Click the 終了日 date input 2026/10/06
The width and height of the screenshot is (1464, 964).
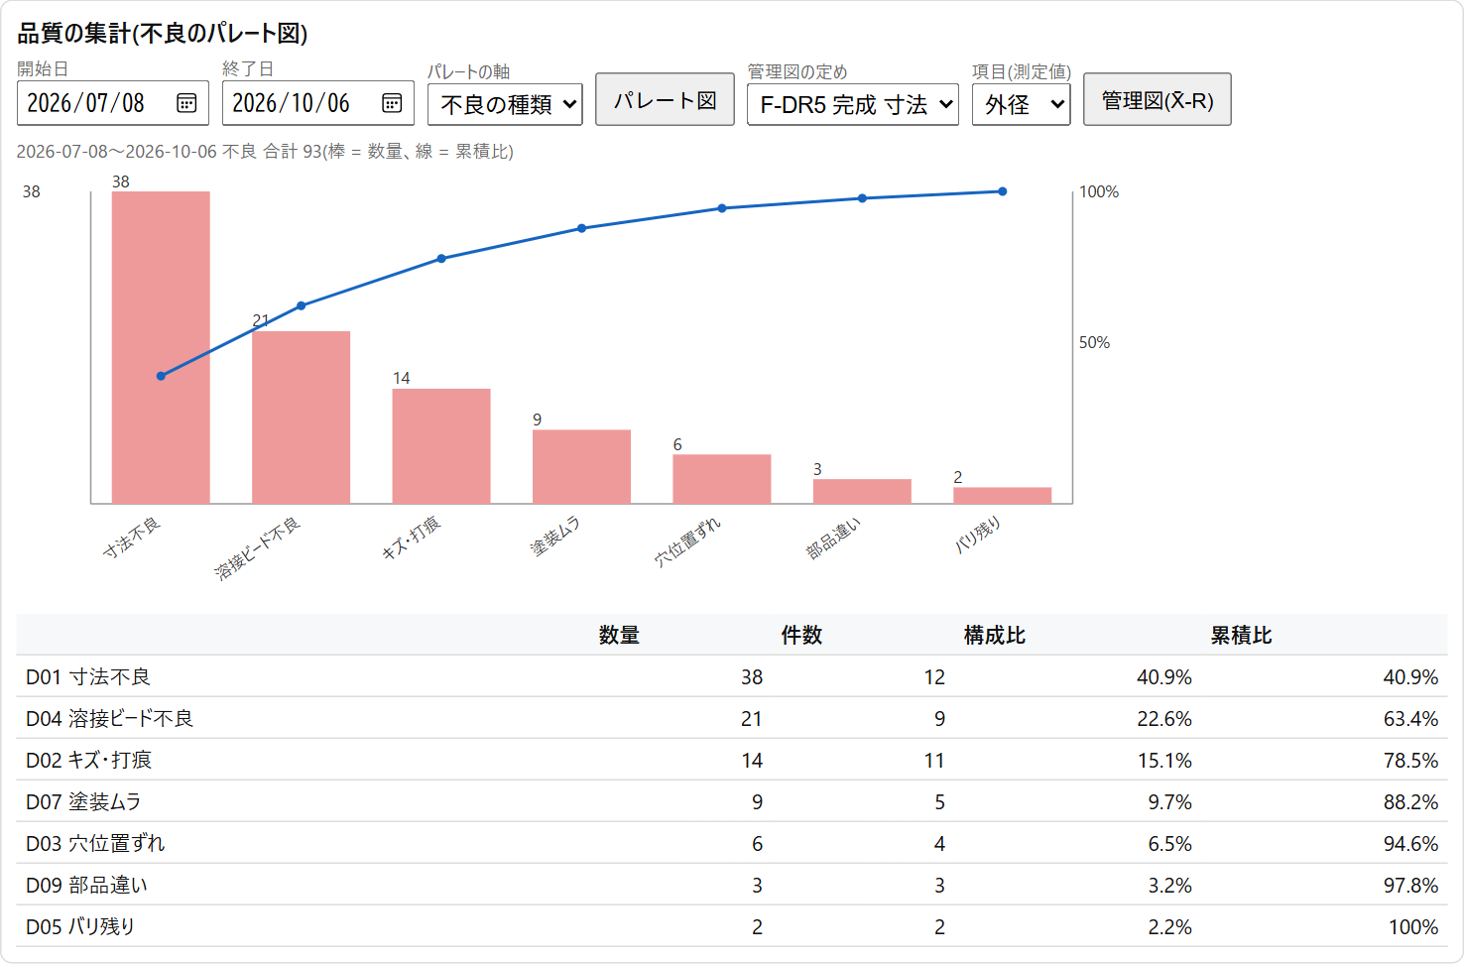click(x=318, y=103)
